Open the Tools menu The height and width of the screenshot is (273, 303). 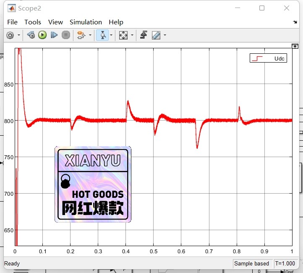point(33,22)
